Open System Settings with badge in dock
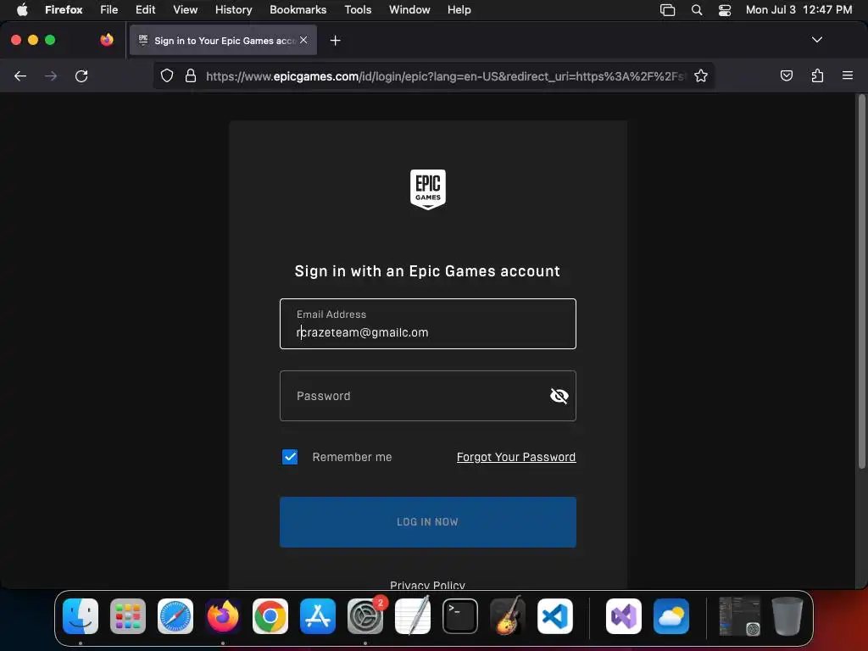The width and height of the screenshot is (868, 651). pos(365,616)
